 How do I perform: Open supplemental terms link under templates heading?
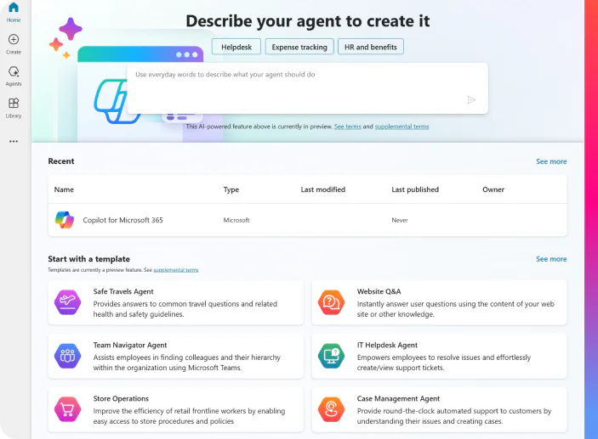pos(176,270)
